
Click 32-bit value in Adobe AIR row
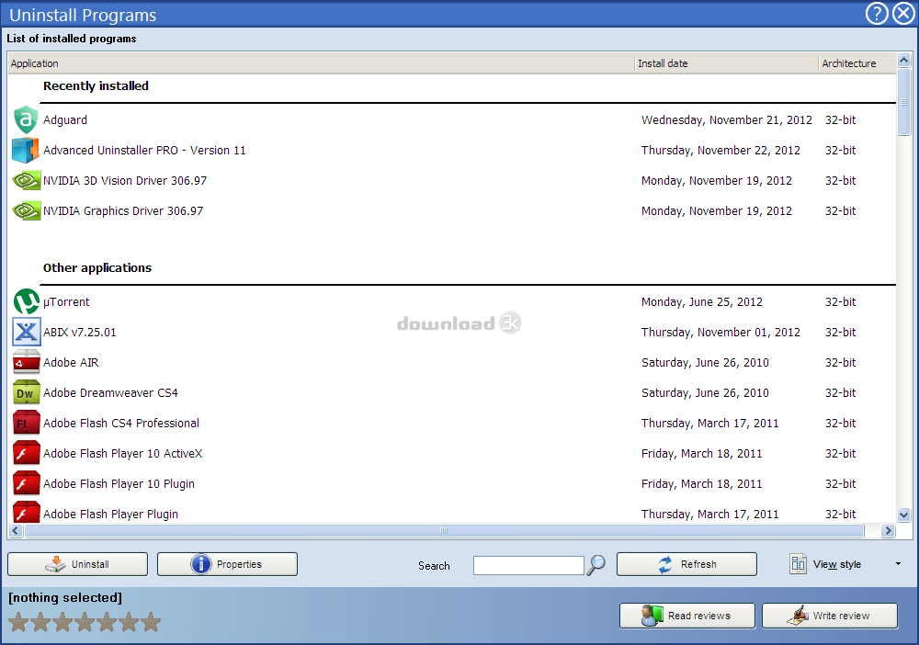tap(841, 363)
